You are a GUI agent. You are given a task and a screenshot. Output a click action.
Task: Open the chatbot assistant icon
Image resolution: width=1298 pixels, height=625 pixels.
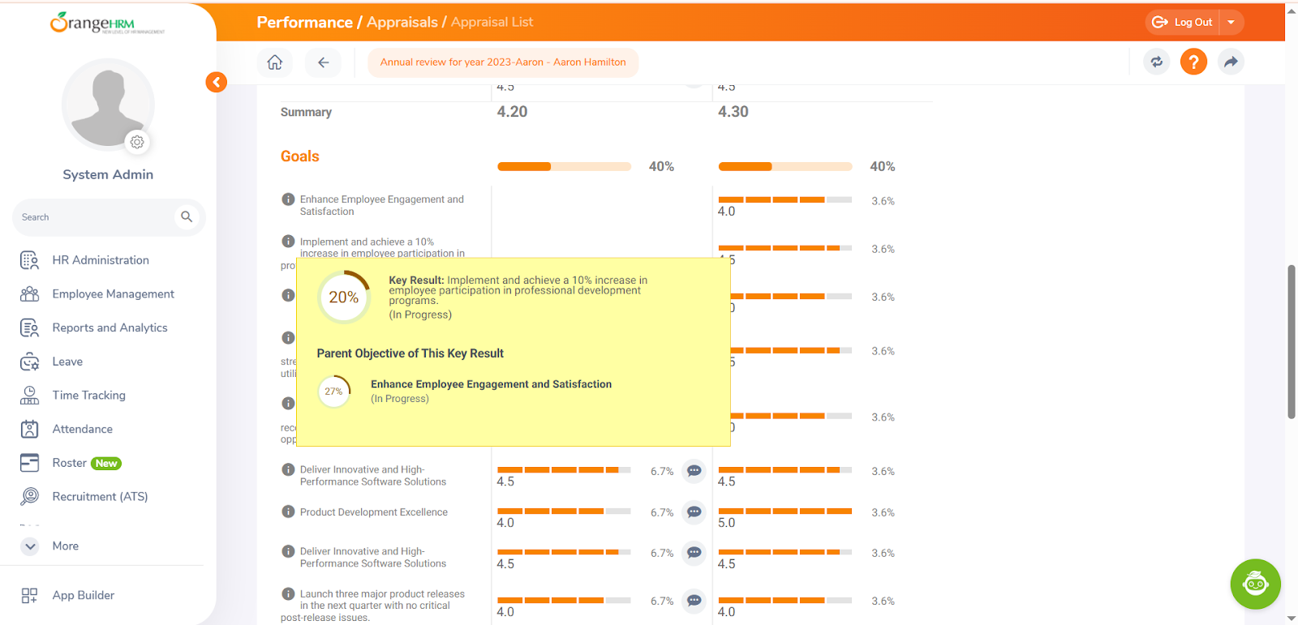(1255, 584)
